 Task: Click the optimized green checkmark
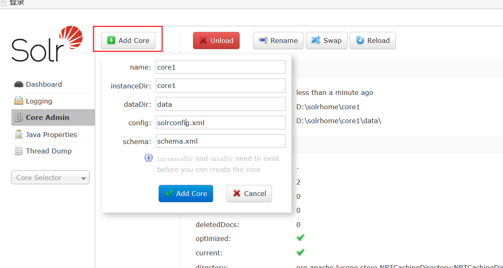(301, 238)
